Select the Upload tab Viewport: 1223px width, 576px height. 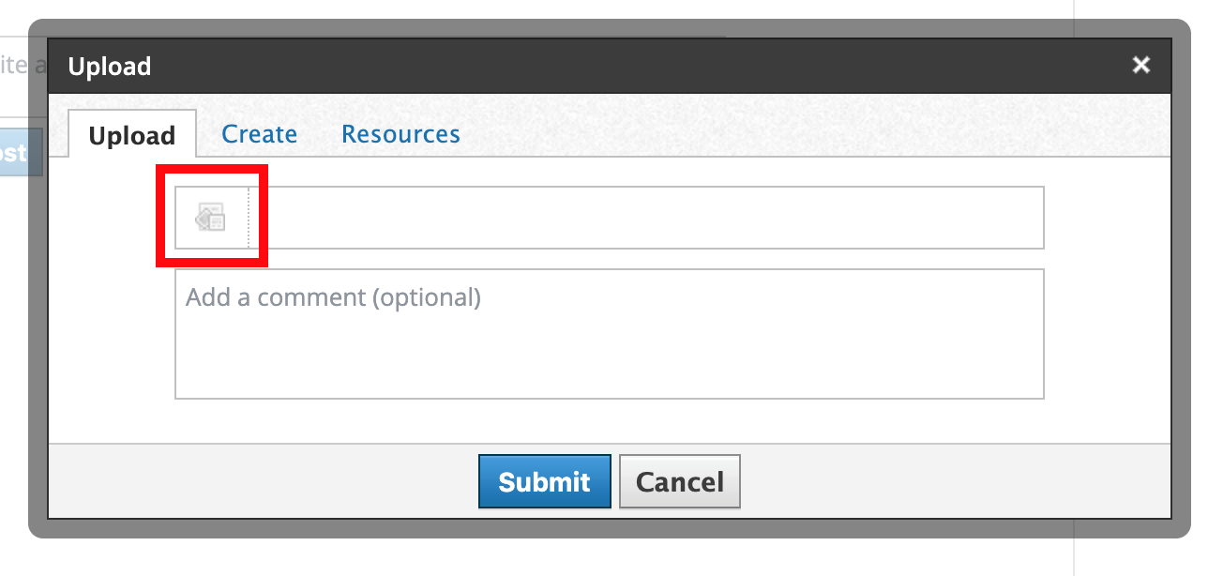click(x=131, y=134)
